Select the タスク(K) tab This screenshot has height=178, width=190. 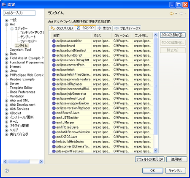[x=85, y=28]
